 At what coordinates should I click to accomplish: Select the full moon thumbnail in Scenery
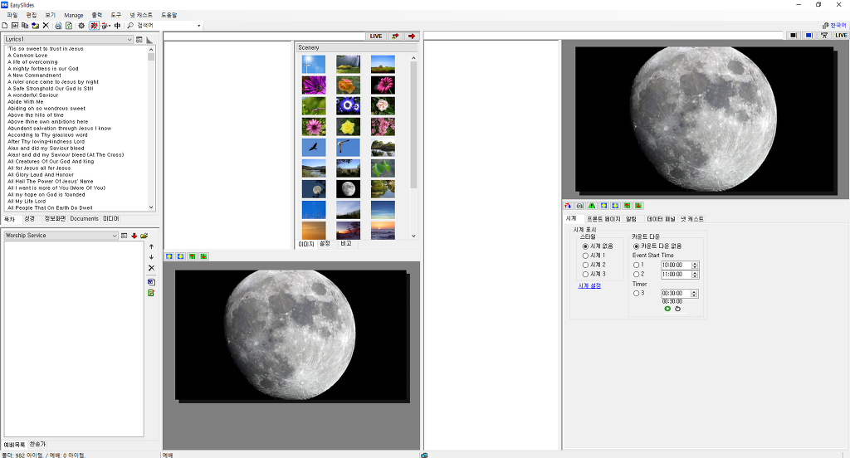[x=348, y=189]
